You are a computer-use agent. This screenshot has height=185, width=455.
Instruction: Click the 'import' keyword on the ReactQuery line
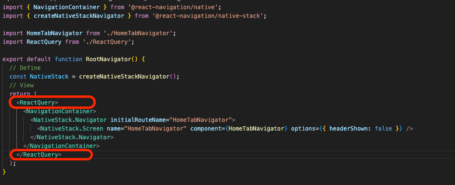[13, 42]
